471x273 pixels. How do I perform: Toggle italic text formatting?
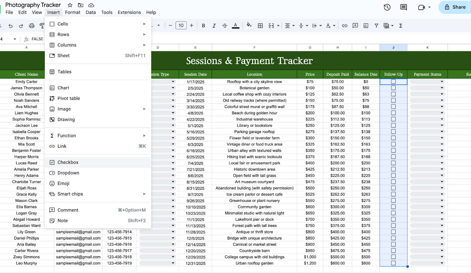coord(214,26)
